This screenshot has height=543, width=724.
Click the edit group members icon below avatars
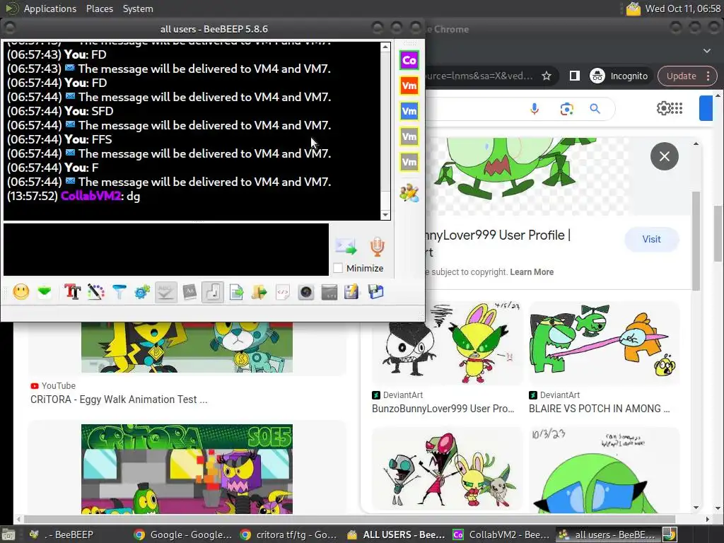[x=409, y=193]
